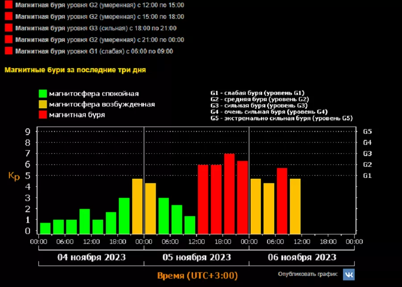The width and height of the screenshot is (402, 287).
Task: Select red 'магнитная буря' legend swatch
Action: [43, 115]
